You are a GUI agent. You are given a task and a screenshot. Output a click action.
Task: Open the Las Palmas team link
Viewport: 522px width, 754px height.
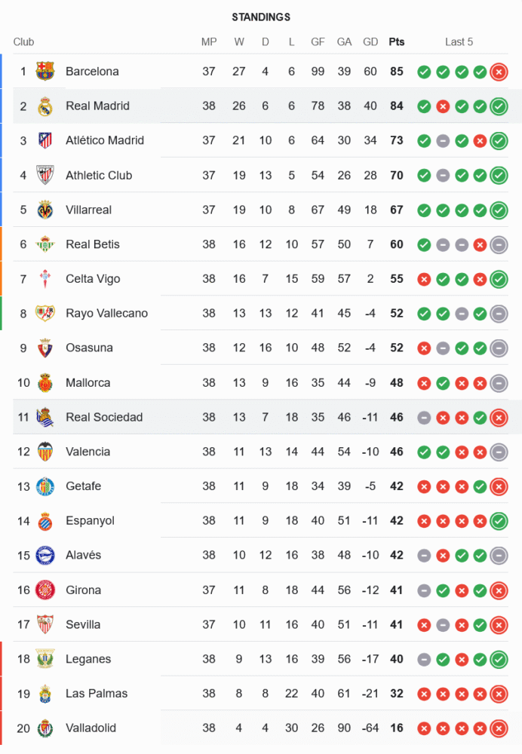coord(97,694)
